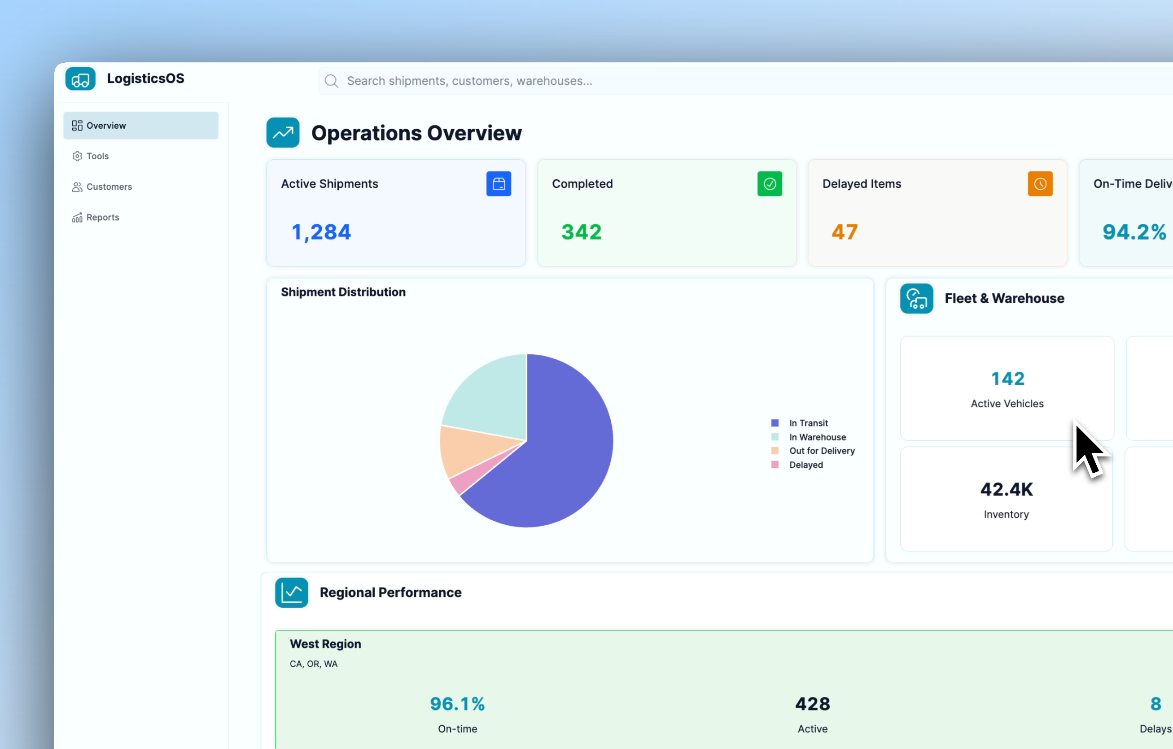
Task: Click the Tools gear icon in sidebar
Action: [x=77, y=156]
